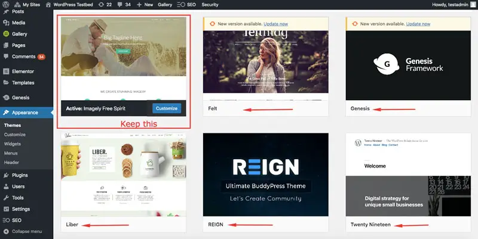This screenshot has height=239, width=478.
Task: Click the SEO icon in sidebar
Action: pos(6,220)
